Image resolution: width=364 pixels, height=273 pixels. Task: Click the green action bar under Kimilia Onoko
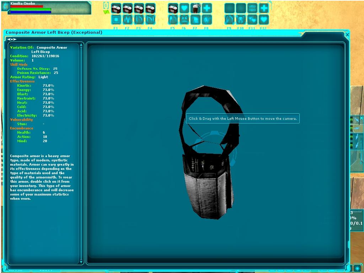pos(31,9)
